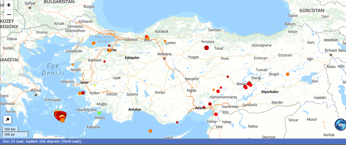346x145 pixels.
Task: Select the orange marker southwest of İzmir
Action: point(80,93)
